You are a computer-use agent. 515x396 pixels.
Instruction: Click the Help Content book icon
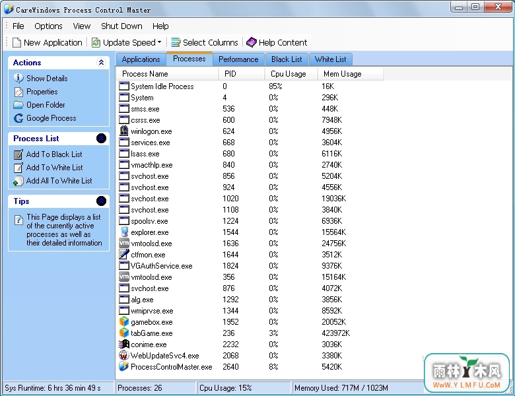tap(252, 42)
